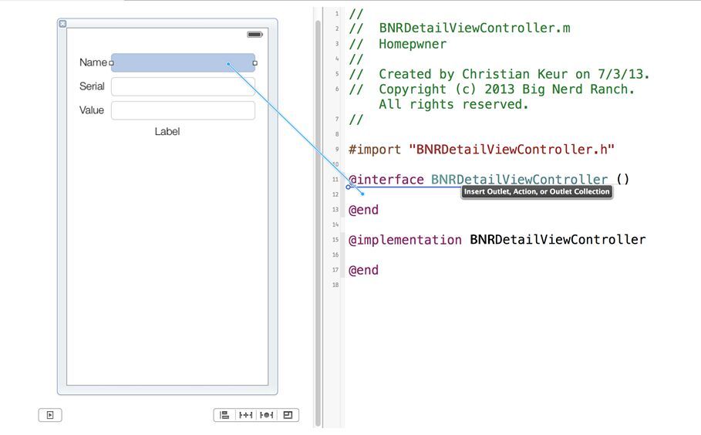This screenshot has width=701, height=435.
Task: Open the Resizing Behavior menu
Action: coord(288,415)
